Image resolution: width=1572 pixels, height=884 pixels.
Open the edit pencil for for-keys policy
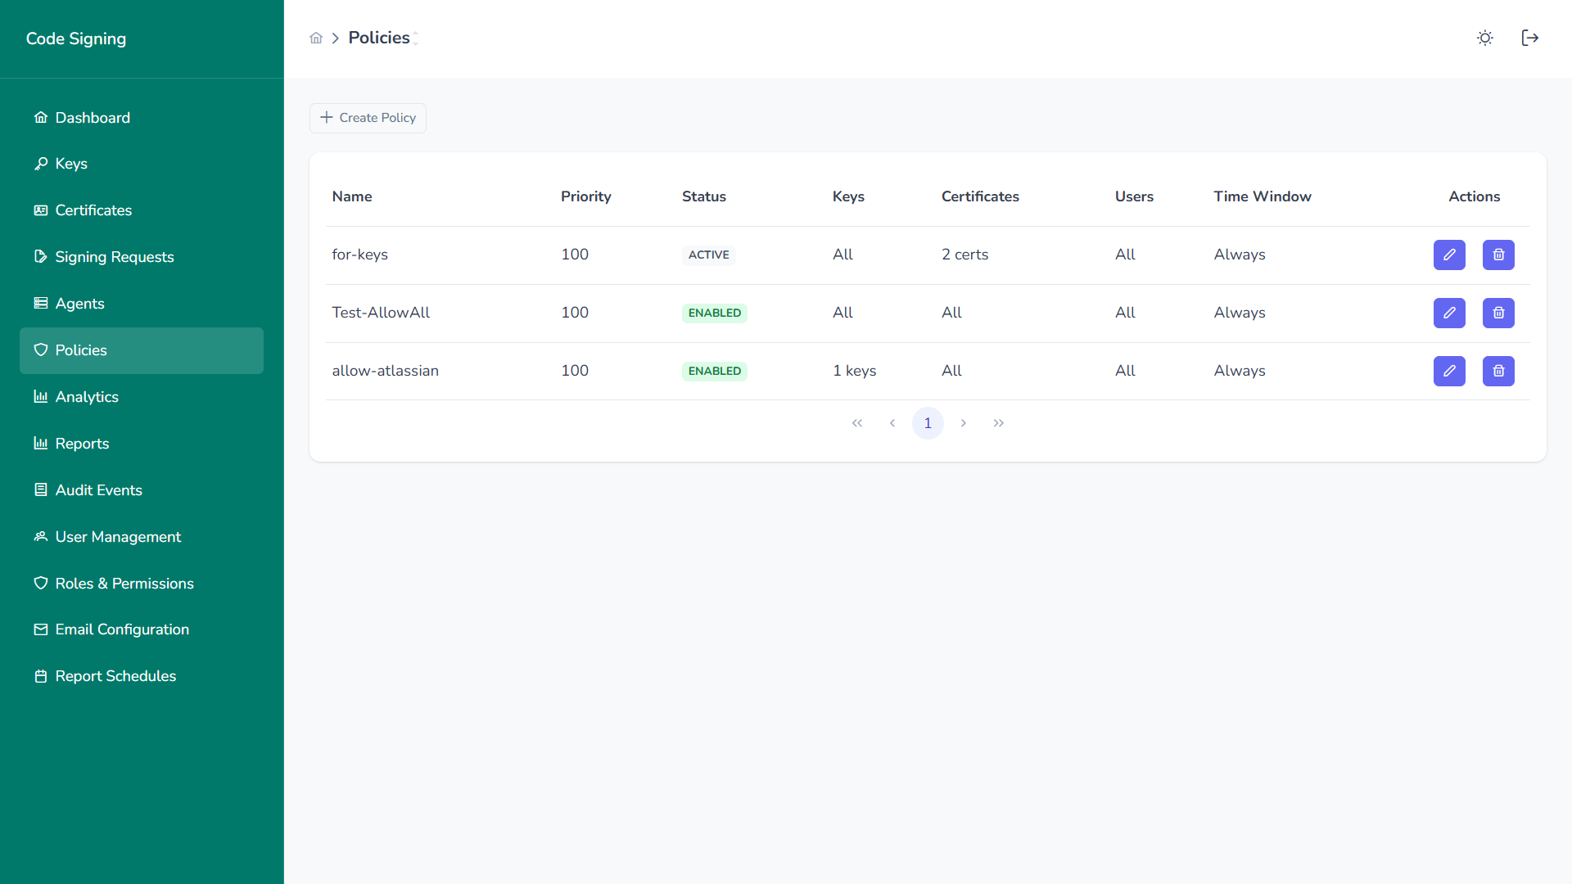click(x=1449, y=255)
